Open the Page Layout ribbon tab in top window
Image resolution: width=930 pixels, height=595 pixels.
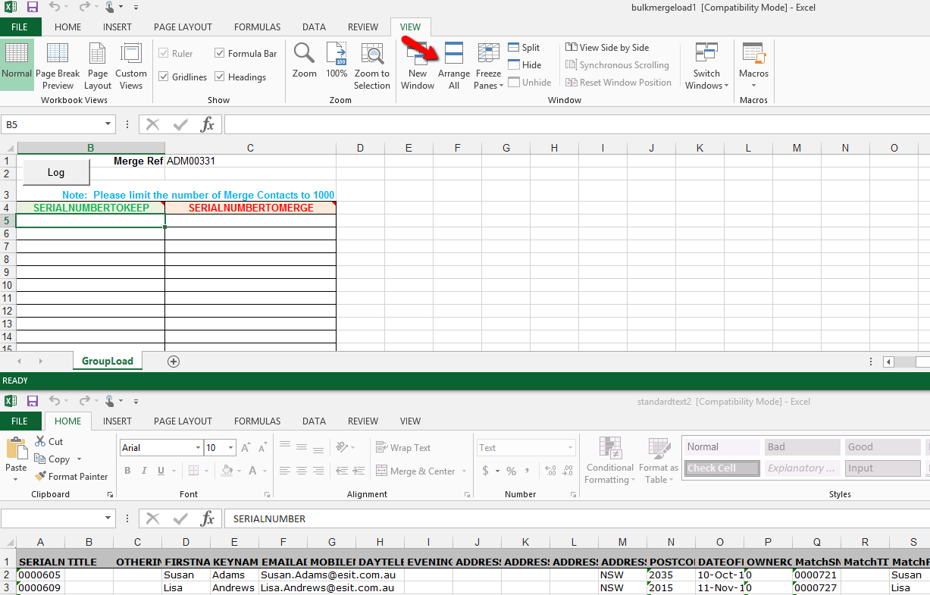pos(183,27)
